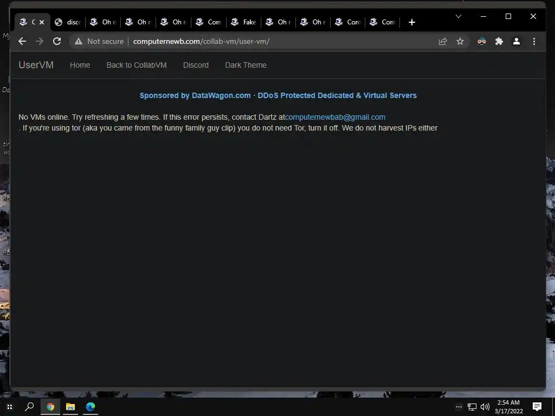
Task: Open network status tray icon
Action: coord(472,407)
